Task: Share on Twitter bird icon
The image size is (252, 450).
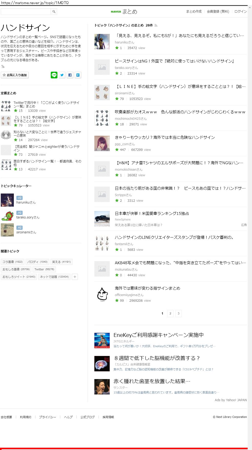Action: 62,75
